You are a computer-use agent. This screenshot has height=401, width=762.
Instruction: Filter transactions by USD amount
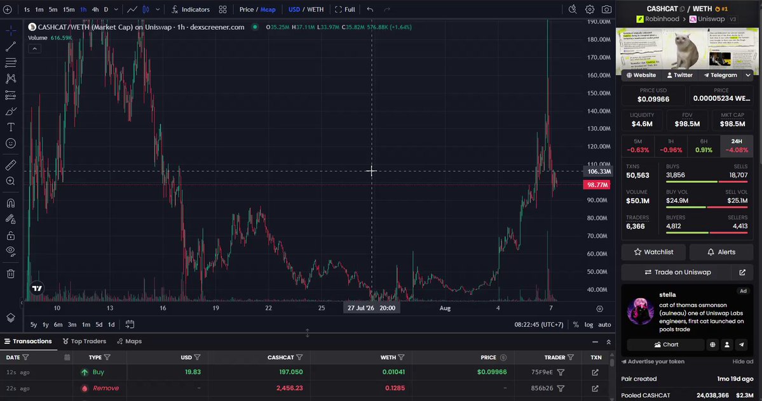click(197, 357)
